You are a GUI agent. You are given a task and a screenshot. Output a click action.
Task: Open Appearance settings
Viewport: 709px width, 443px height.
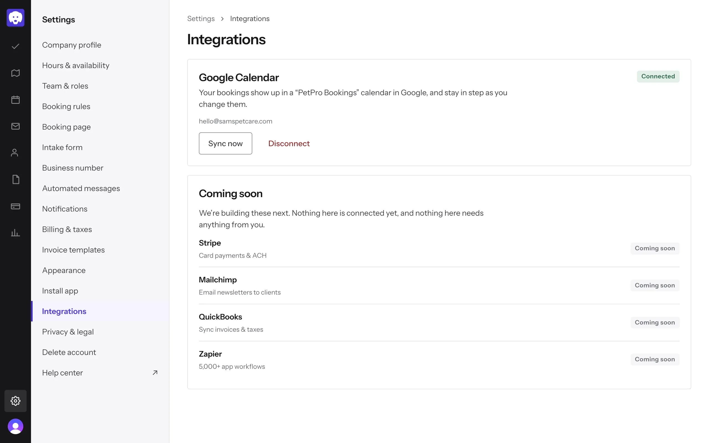100,270
